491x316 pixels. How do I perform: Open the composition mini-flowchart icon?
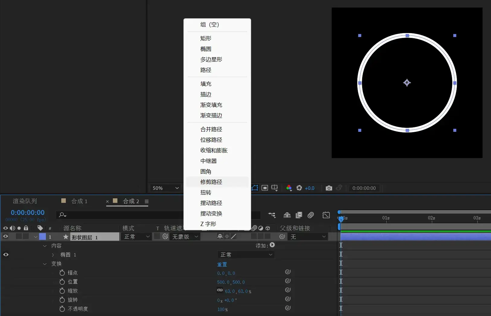tap(272, 215)
